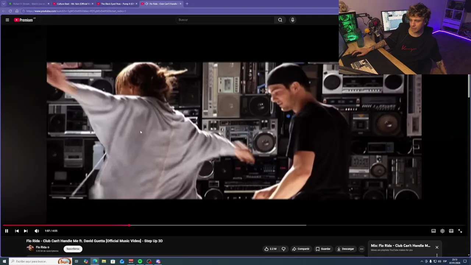Go back with the browser back arrow

4,11
